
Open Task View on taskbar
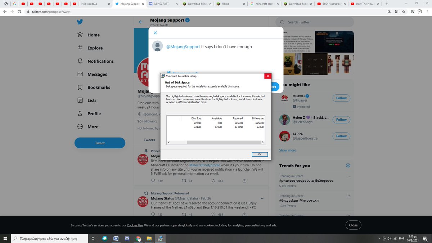pyautogui.click(x=93, y=238)
